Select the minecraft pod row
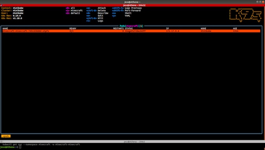 pos(131,31)
